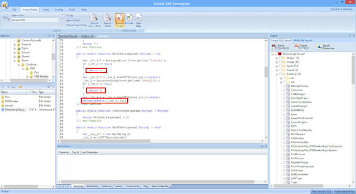The width and height of the screenshot is (356, 194).
Task: Click the Search All AS icon
Action: [108, 17]
